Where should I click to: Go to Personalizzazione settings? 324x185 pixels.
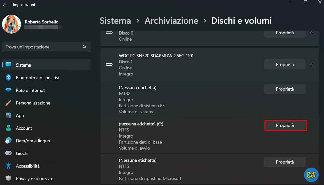pos(33,103)
